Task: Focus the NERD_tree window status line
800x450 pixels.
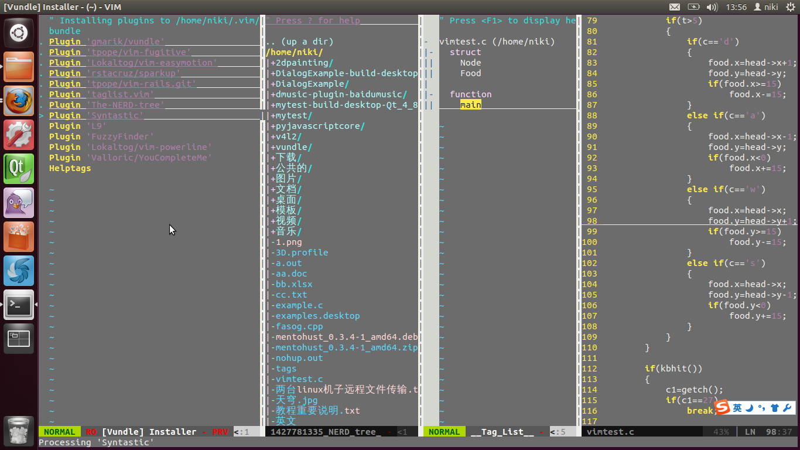Action: [342, 432]
